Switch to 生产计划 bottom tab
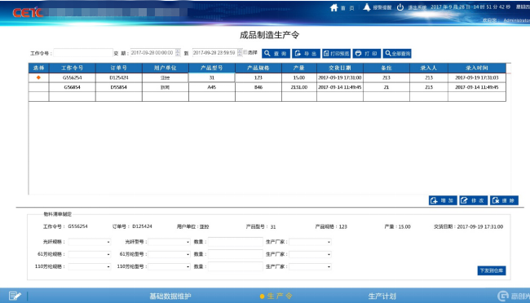 pyautogui.click(x=382, y=296)
